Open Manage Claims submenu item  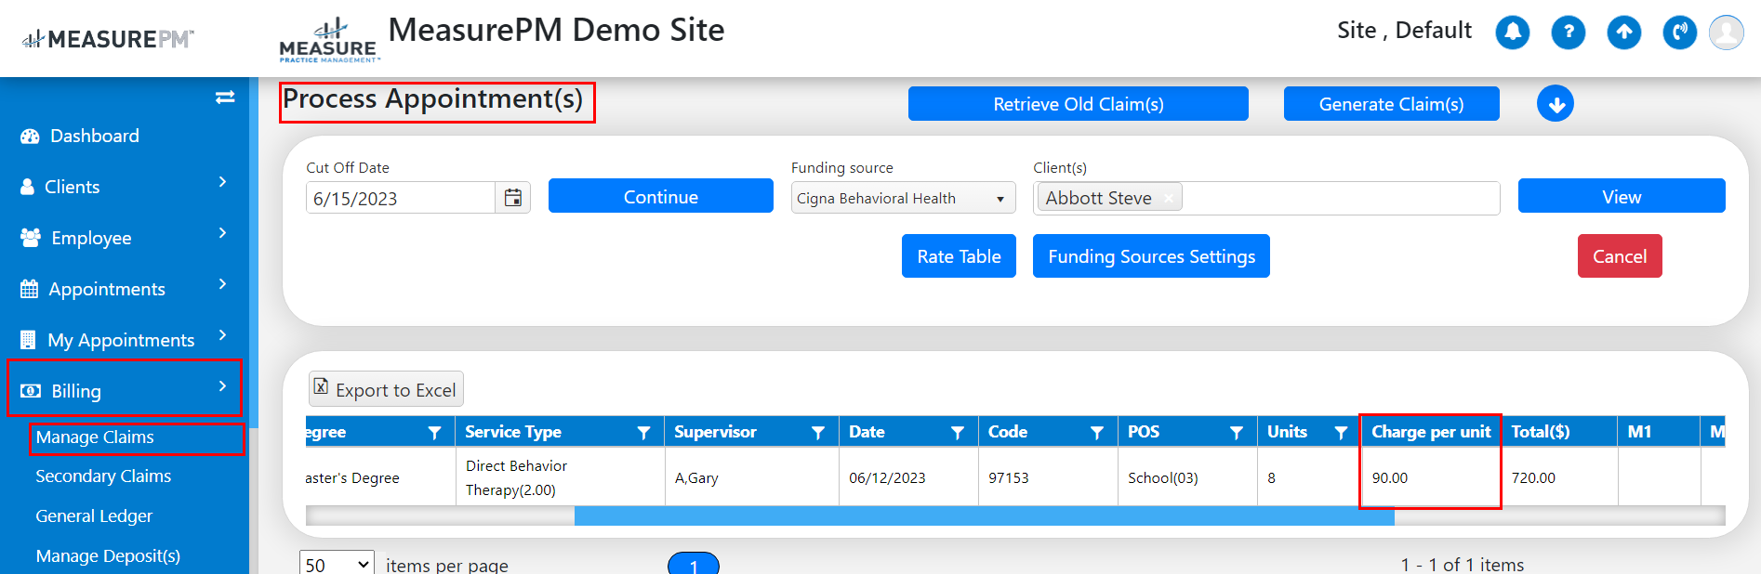[95, 437]
